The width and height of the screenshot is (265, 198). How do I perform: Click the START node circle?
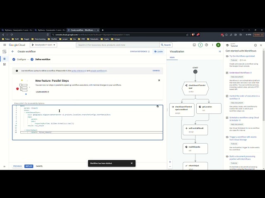[195, 72]
